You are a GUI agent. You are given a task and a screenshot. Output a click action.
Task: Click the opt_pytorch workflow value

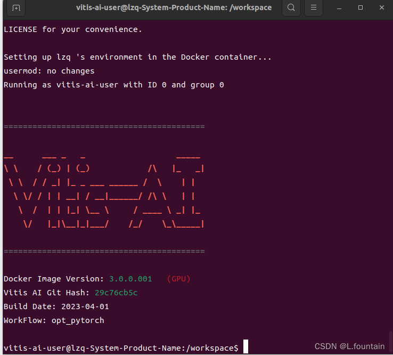(x=78, y=321)
